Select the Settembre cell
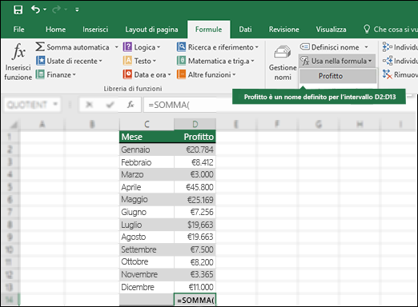Viewport: 418px width, 307px height. 147,249
